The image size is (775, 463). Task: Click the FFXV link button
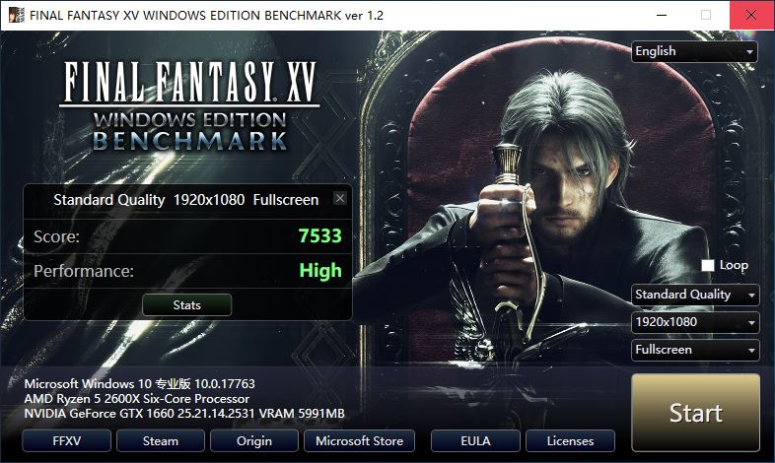[67, 440]
